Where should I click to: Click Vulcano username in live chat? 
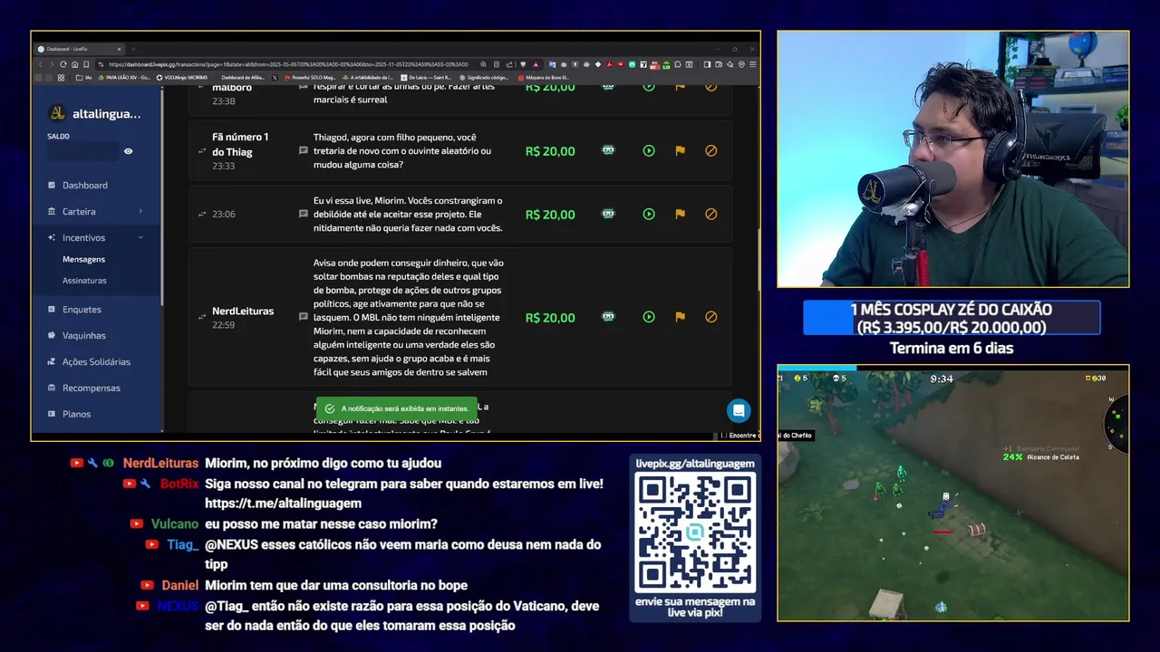coord(175,524)
